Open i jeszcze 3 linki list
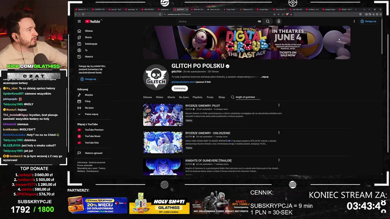The image size is (390, 219). tap(203, 82)
